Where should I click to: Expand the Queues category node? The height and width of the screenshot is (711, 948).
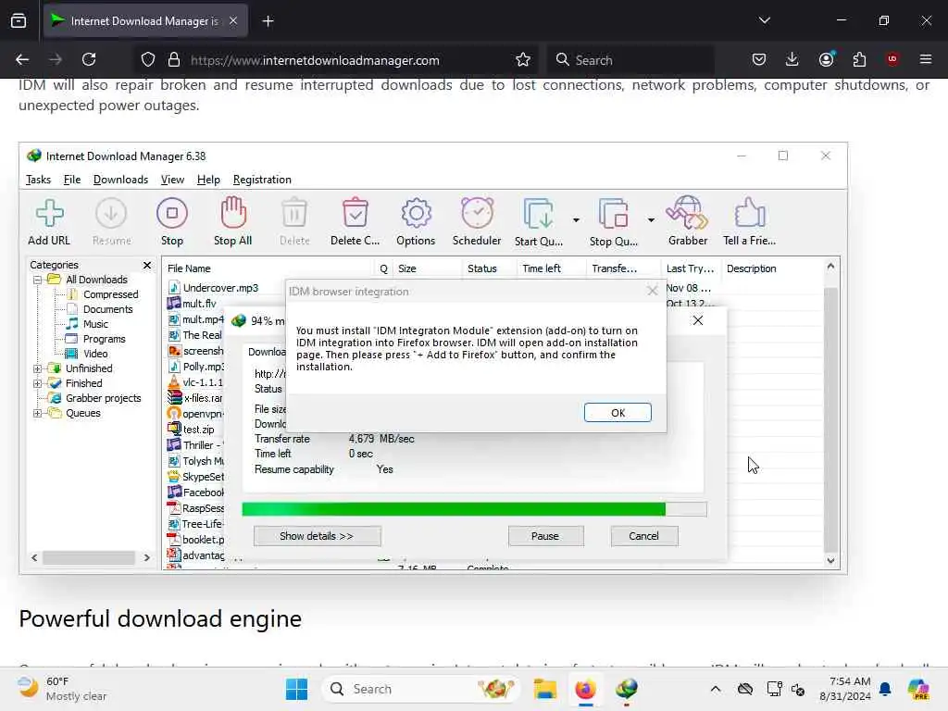(x=37, y=414)
